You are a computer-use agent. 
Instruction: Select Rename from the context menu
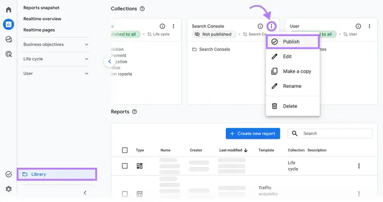(x=293, y=86)
